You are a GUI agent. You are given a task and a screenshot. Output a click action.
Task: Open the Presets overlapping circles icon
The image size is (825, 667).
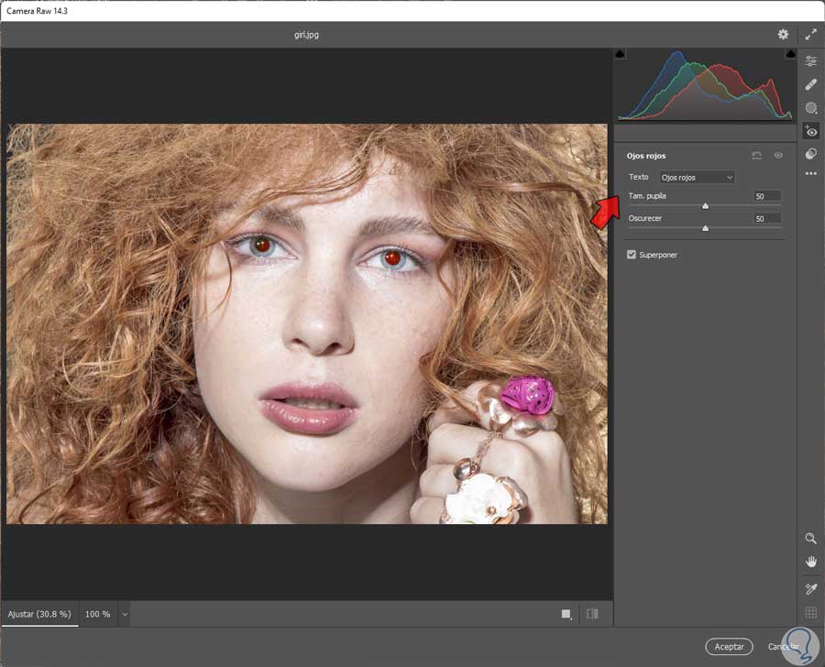811,154
